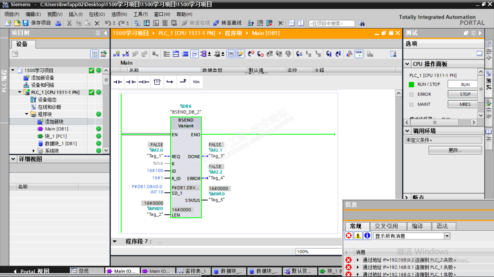The width and height of the screenshot is (494, 277).
Task: Click the Save project floppy disk icon
Action: 25,23
